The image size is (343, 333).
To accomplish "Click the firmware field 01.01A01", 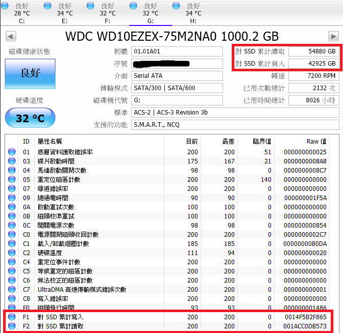I will (177, 51).
